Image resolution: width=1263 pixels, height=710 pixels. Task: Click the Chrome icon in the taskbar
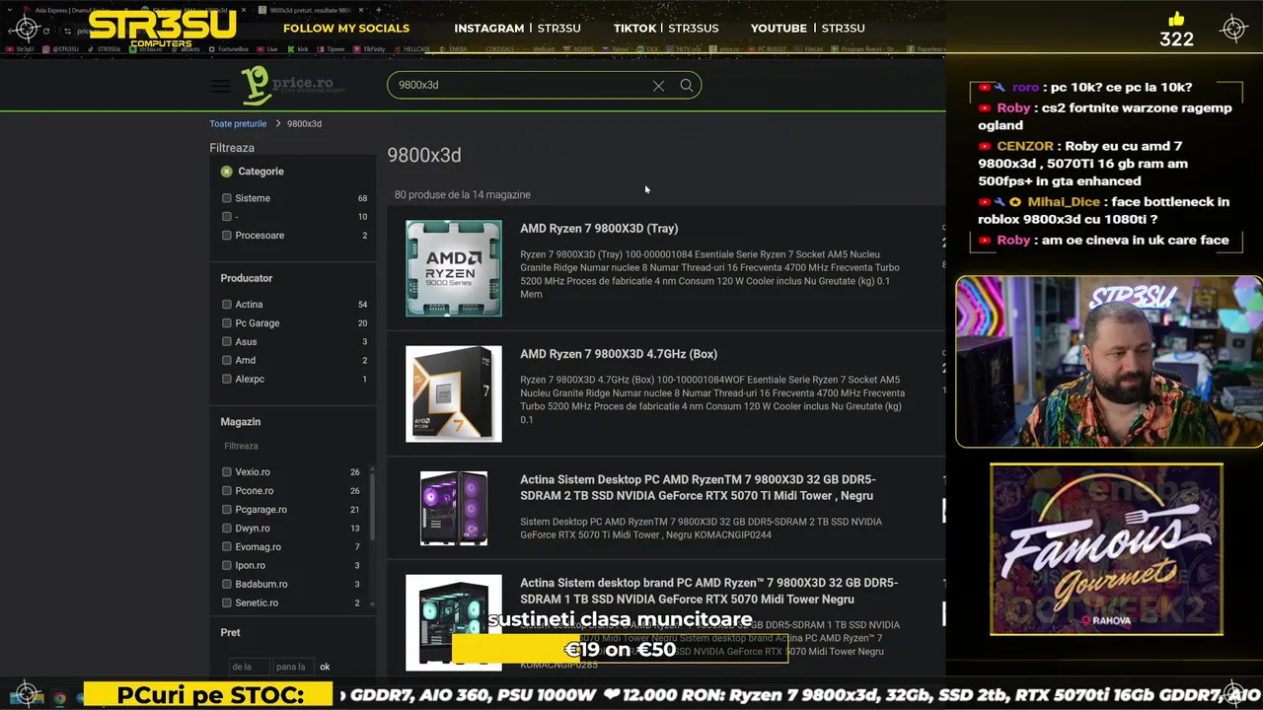pyautogui.click(x=60, y=698)
